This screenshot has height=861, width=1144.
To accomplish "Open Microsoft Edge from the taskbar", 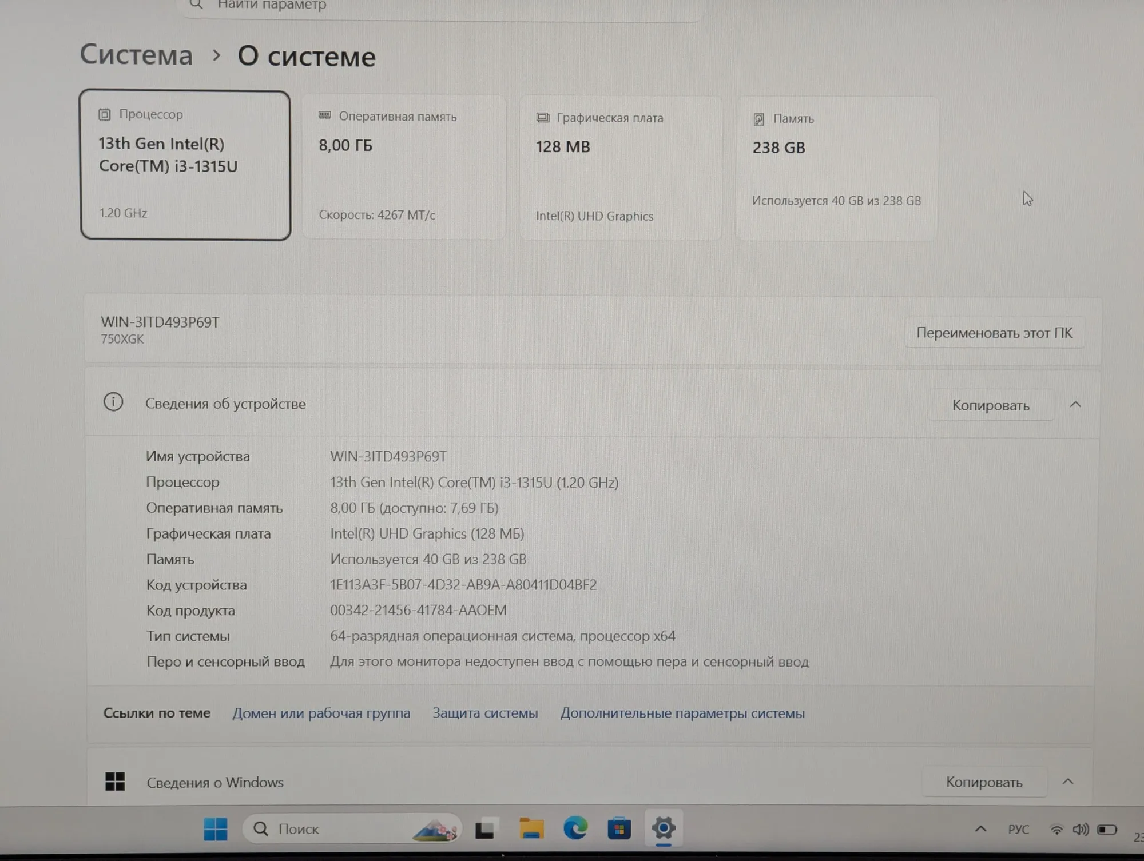I will 575,828.
